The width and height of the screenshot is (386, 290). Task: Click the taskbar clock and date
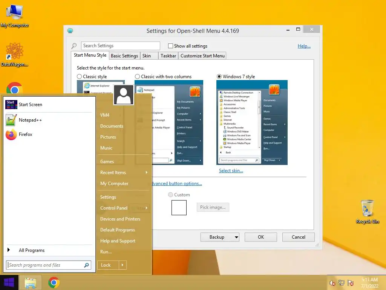[369, 283]
